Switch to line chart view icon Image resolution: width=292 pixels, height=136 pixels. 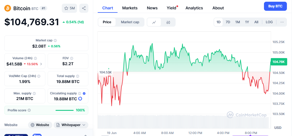click(x=154, y=22)
